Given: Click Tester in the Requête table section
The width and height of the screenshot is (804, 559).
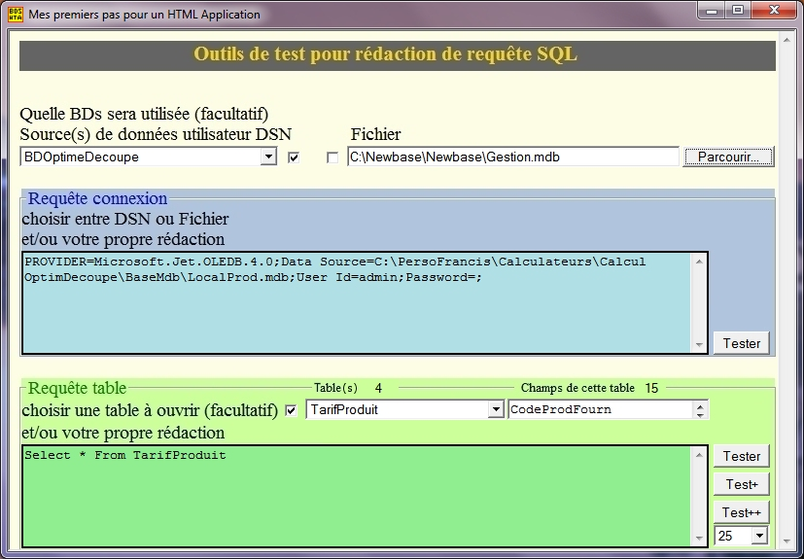Looking at the screenshot, I should click(x=742, y=456).
